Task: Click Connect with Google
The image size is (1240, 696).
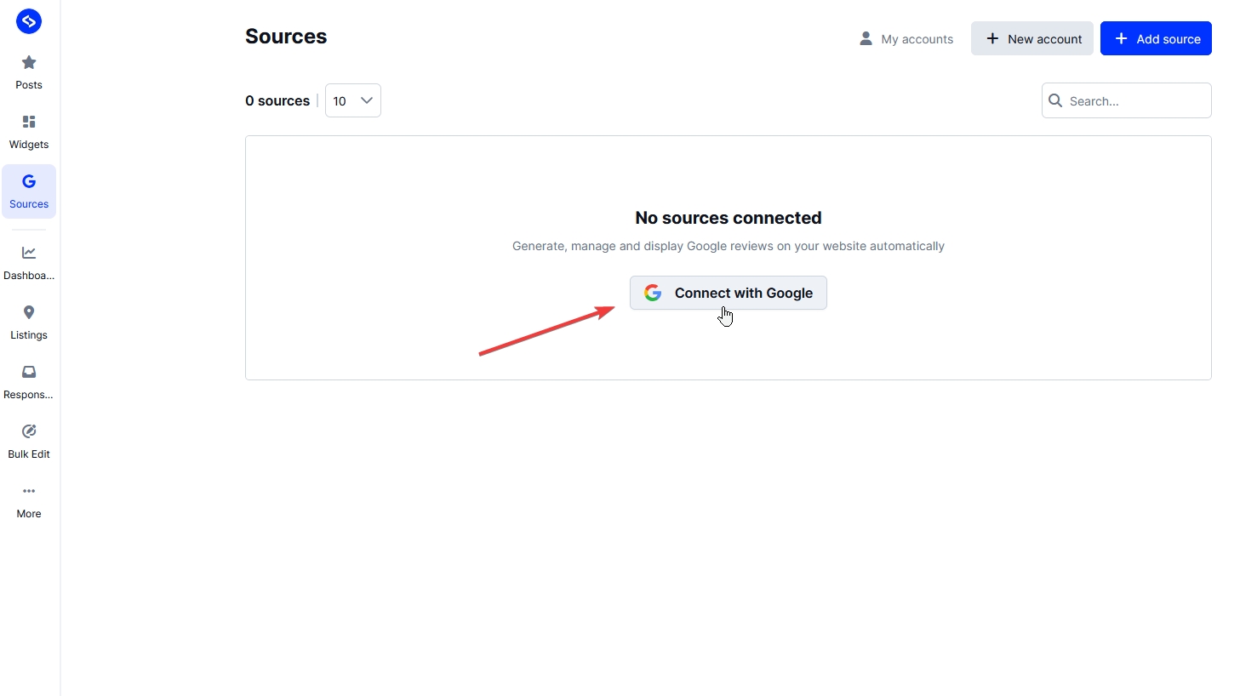Action: pos(728,293)
